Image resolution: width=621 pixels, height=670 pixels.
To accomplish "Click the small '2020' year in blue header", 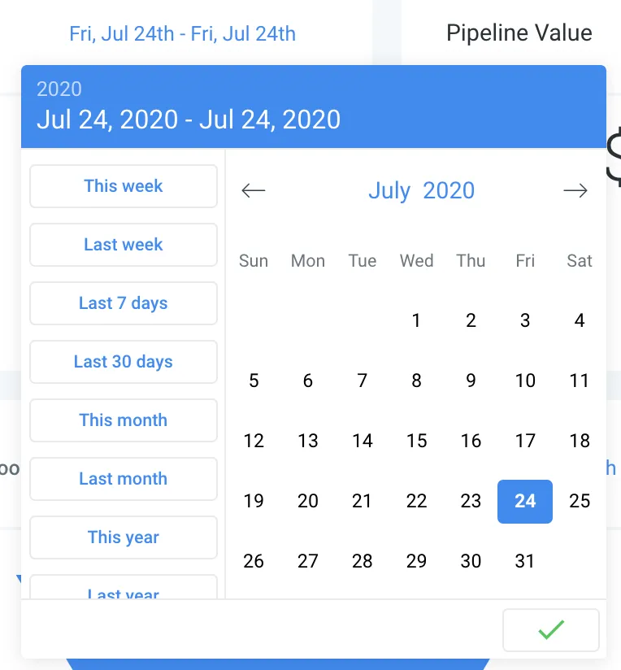I will coord(59,89).
